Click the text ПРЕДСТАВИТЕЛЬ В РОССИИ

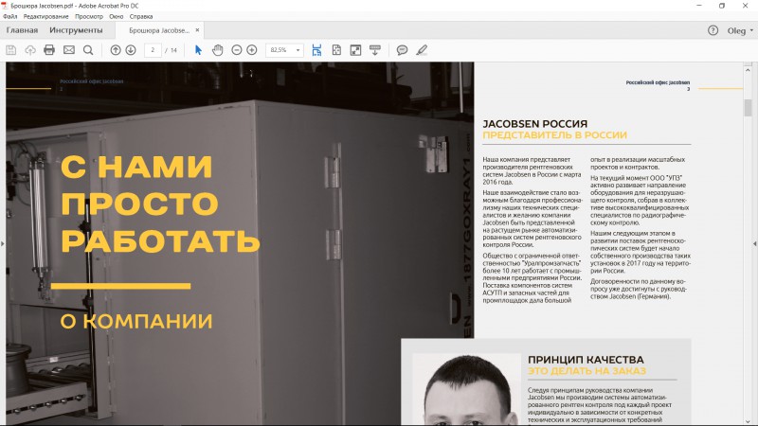(554, 135)
